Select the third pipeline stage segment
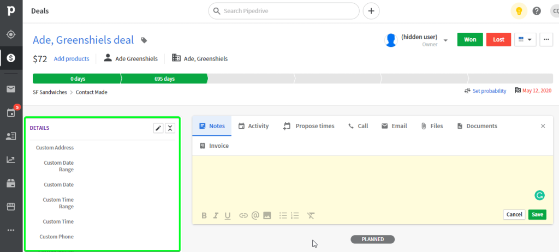This screenshot has height=252, width=559. point(251,79)
